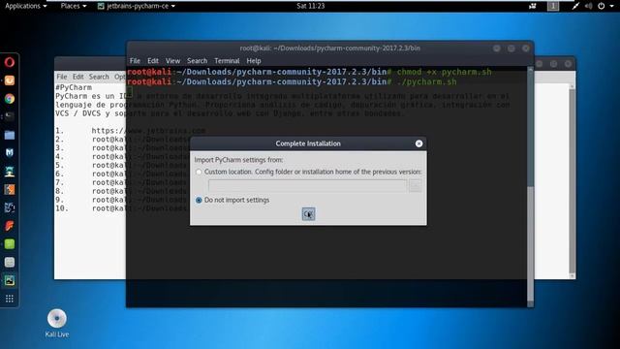The width and height of the screenshot is (620, 349).
Task: Launch the blue M shield dock icon
Action: [10, 153]
